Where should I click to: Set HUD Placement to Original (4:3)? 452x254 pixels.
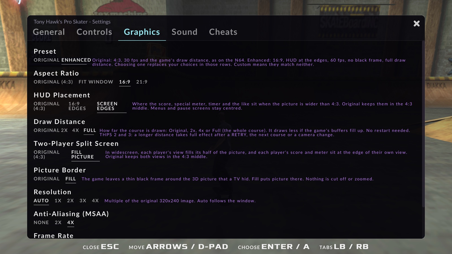[47, 106]
